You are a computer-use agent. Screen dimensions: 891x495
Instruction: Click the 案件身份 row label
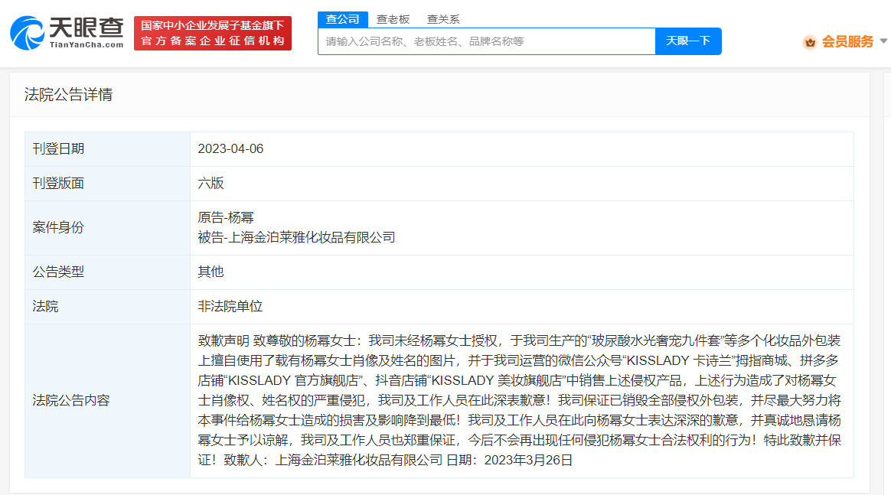pos(58,228)
